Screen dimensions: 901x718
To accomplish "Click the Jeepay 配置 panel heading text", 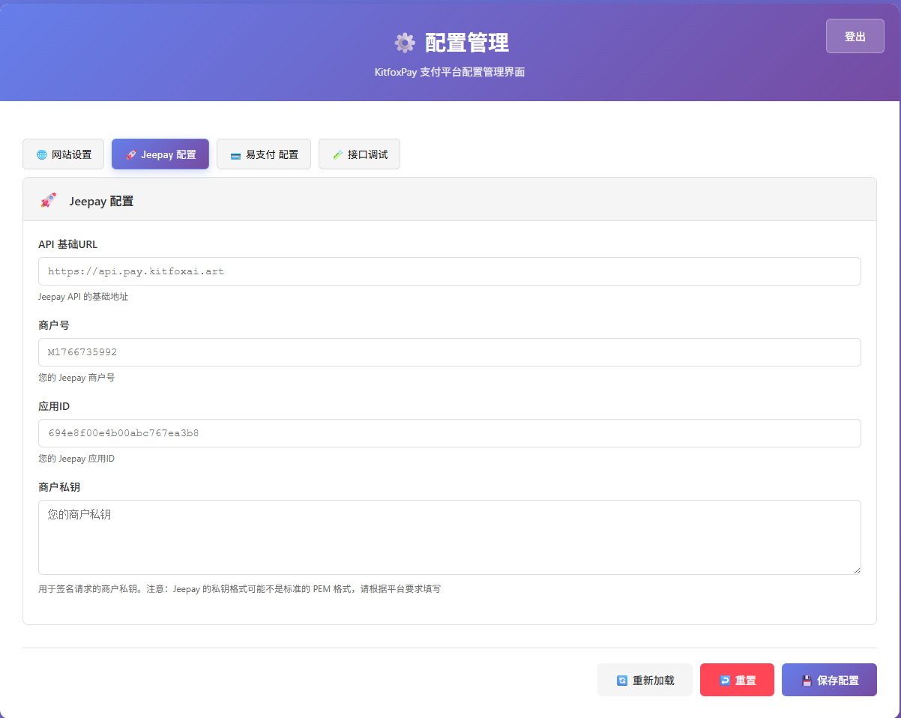I will click(x=101, y=201).
